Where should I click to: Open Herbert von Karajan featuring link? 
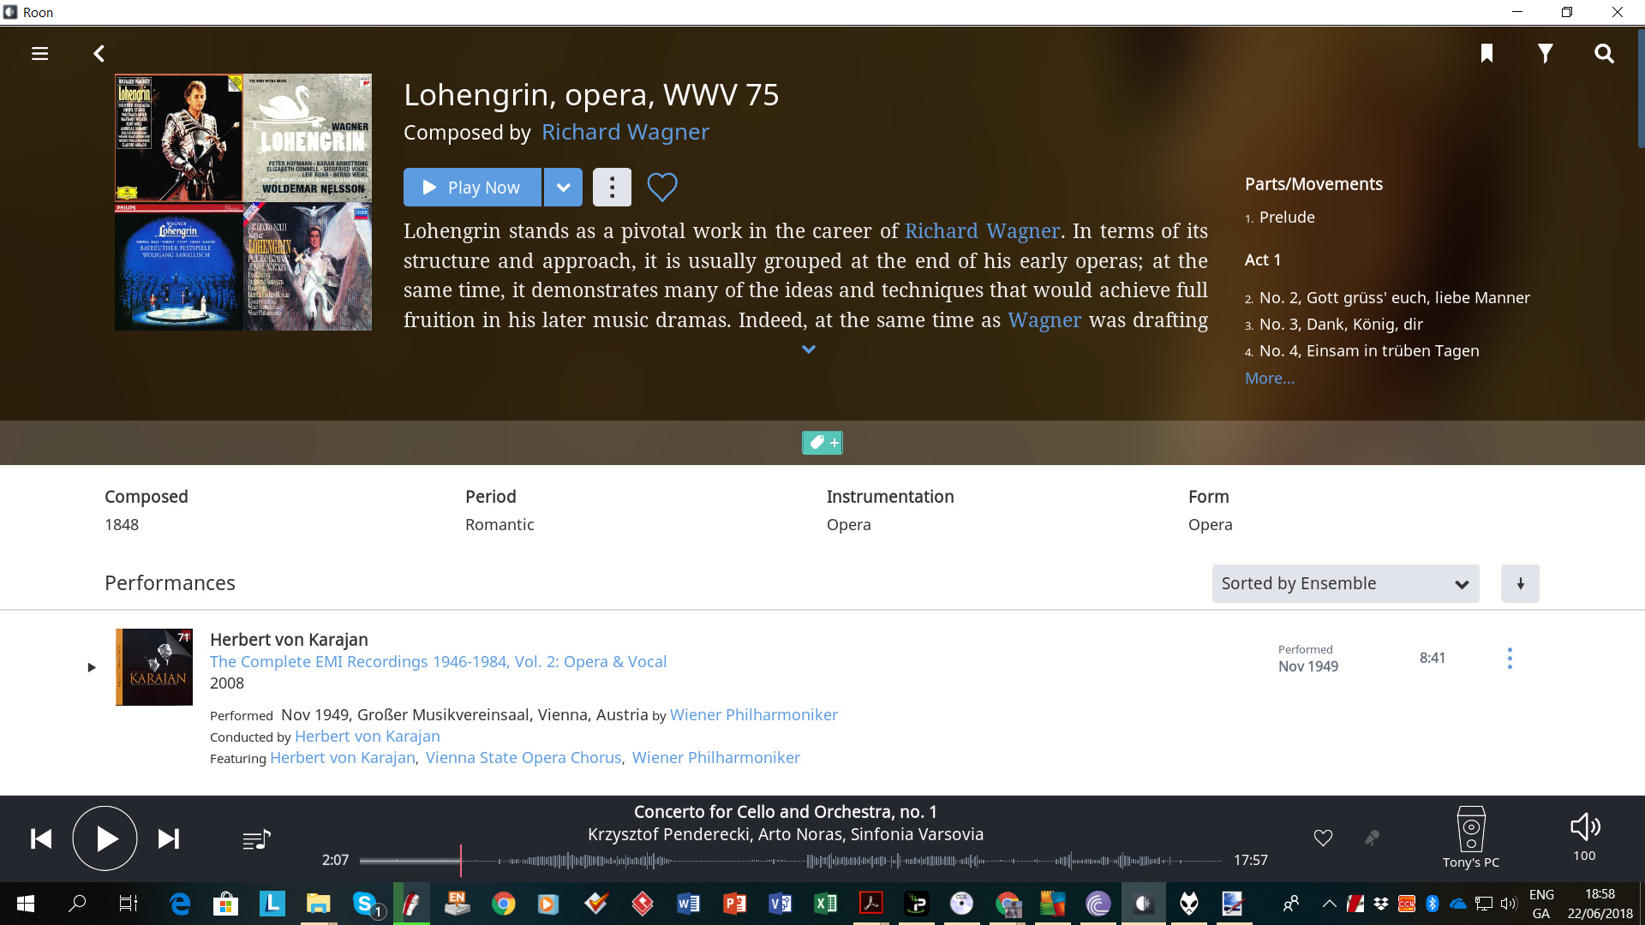click(343, 757)
